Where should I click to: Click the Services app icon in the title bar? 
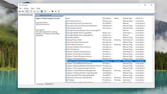tap(20, 5)
